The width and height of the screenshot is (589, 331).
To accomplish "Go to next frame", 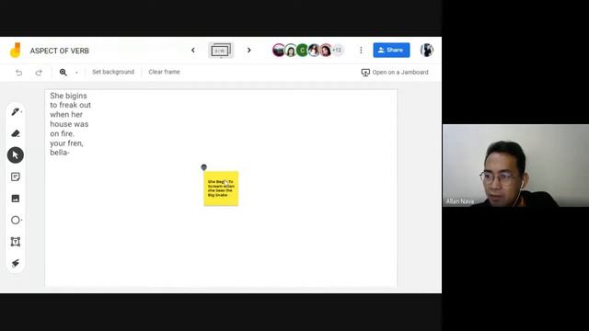I will pos(248,50).
